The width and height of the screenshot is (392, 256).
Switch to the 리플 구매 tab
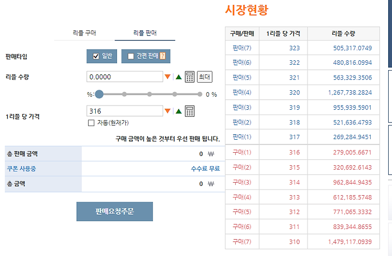click(x=84, y=33)
